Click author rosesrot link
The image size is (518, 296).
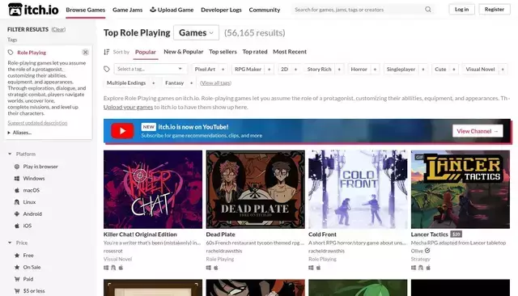[113, 252]
